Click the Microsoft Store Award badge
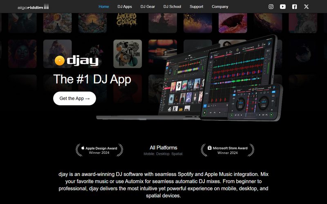This screenshot has width=327, height=204. [228, 150]
